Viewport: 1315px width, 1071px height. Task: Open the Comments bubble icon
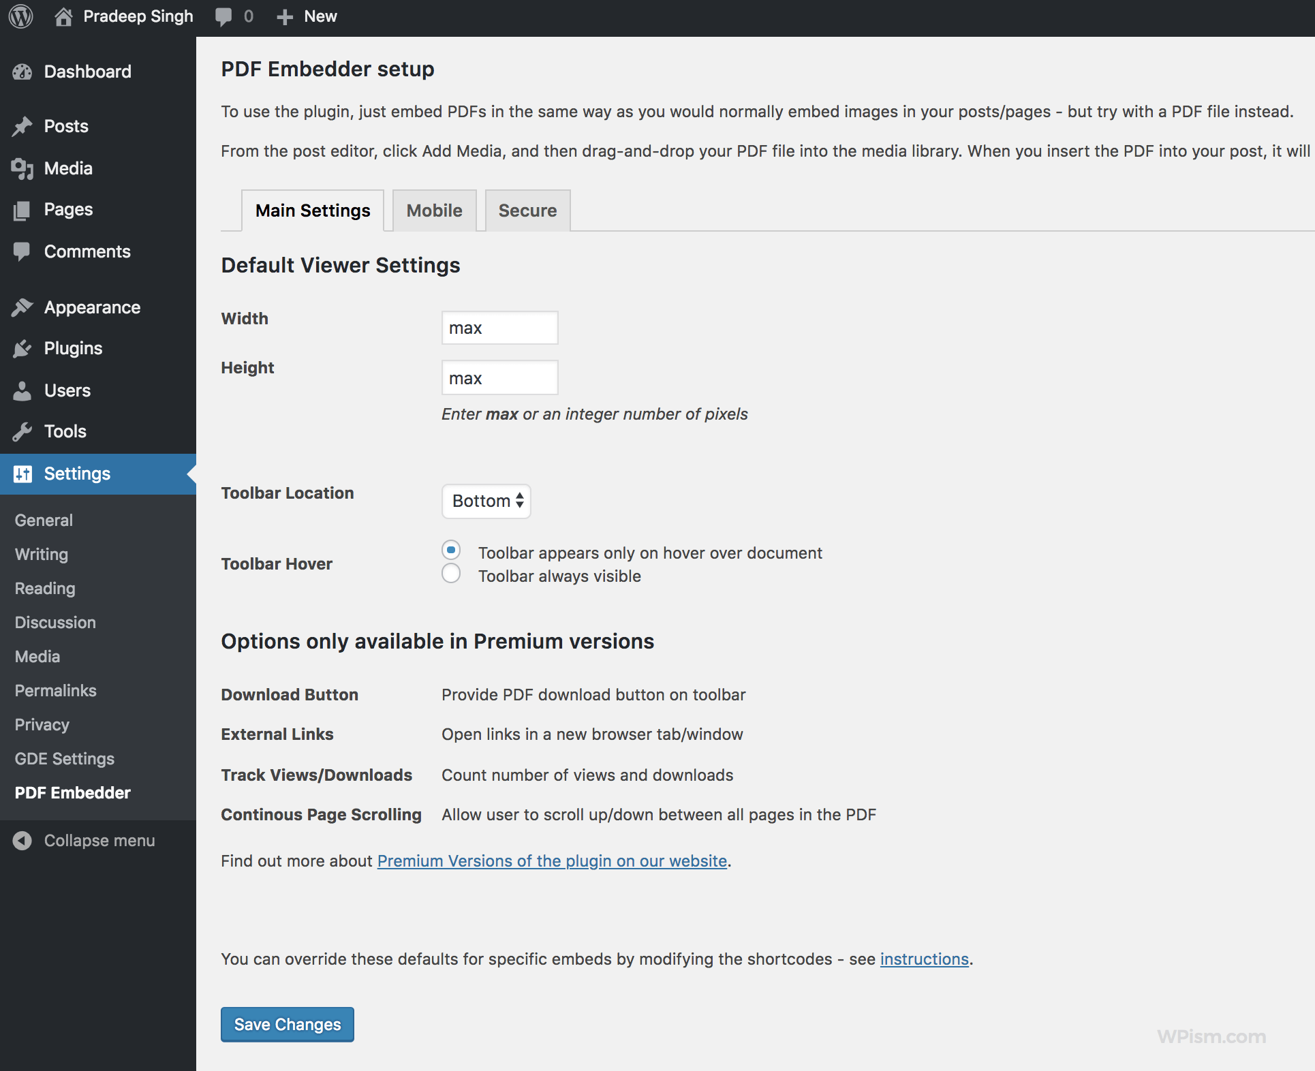(x=22, y=251)
